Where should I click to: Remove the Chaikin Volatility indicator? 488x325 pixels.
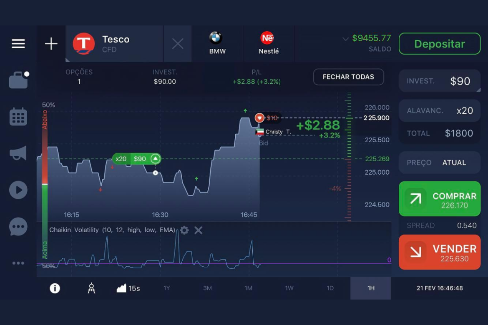click(198, 230)
